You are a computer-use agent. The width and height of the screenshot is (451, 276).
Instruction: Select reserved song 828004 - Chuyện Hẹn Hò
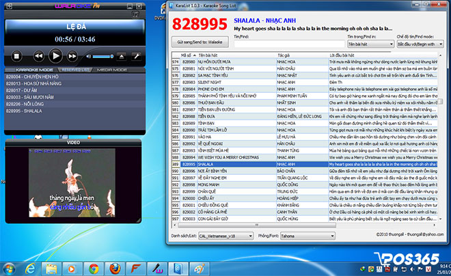74,77
